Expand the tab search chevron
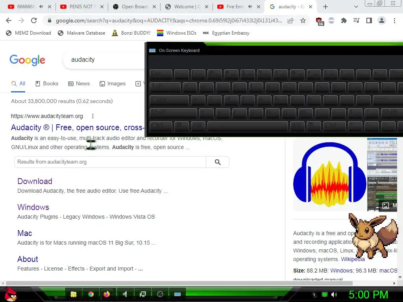403x302 pixels. (356, 7)
